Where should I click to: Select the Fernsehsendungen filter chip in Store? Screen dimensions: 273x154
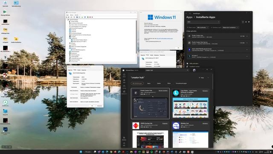(181, 83)
